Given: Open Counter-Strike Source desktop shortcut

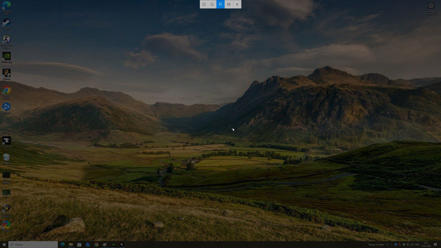Looking at the screenshot, I should (6, 40).
